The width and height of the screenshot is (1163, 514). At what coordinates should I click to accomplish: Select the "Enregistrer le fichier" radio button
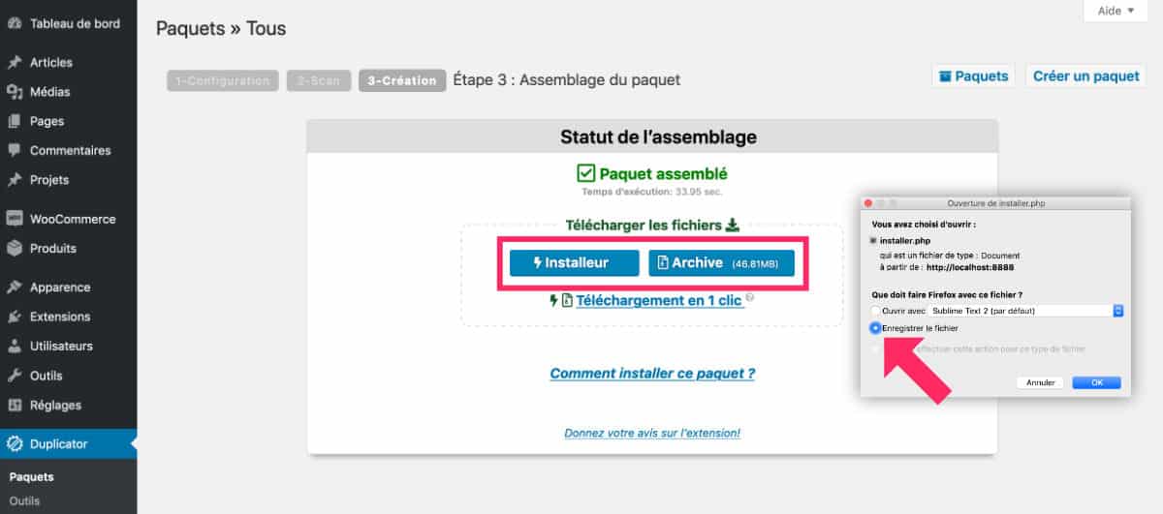click(876, 328)
